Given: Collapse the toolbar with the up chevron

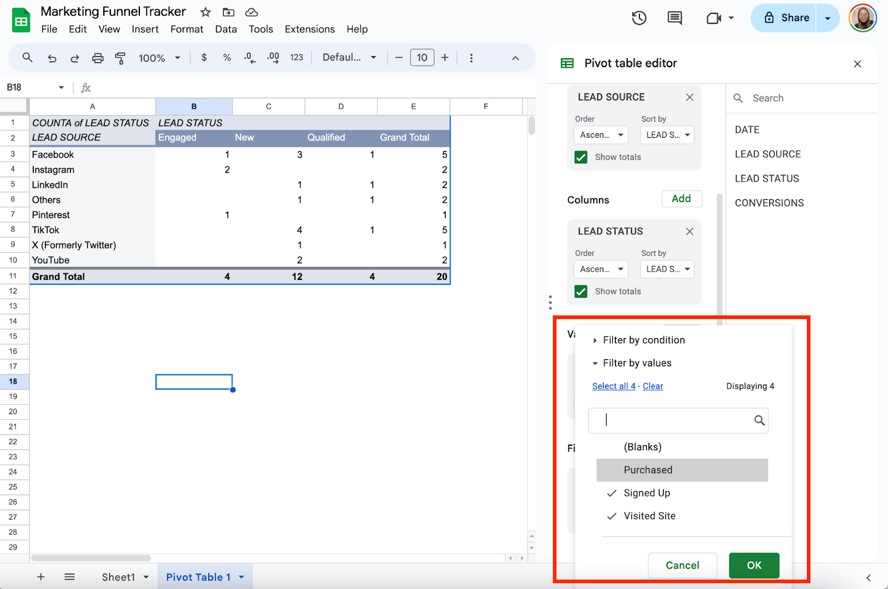Looking at the screenshot, I should coord(515,58).
